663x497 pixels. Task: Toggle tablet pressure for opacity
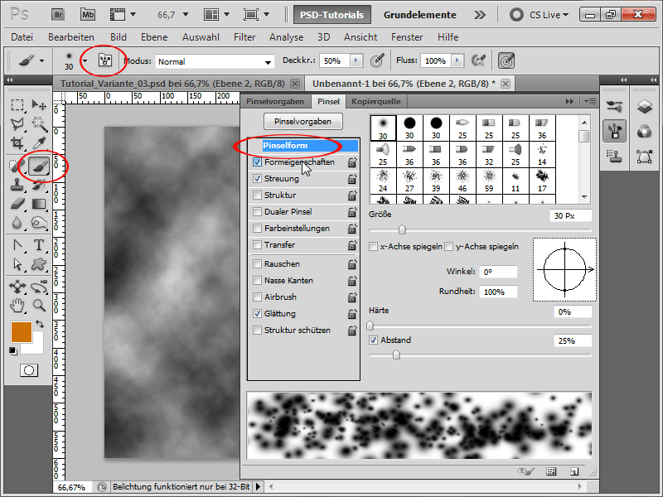click(377, 60)
